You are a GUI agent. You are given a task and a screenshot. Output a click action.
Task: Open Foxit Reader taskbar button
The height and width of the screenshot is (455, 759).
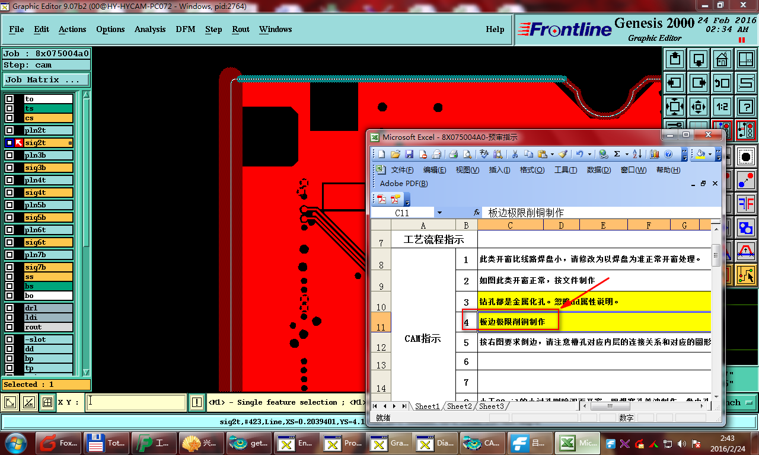click(58, 443)
